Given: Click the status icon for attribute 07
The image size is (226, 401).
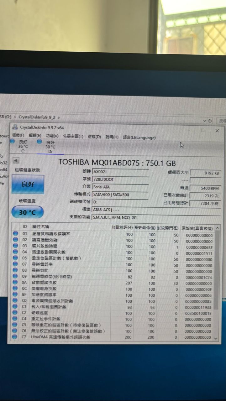Looking at the screenshot, I should pos(15,264).
